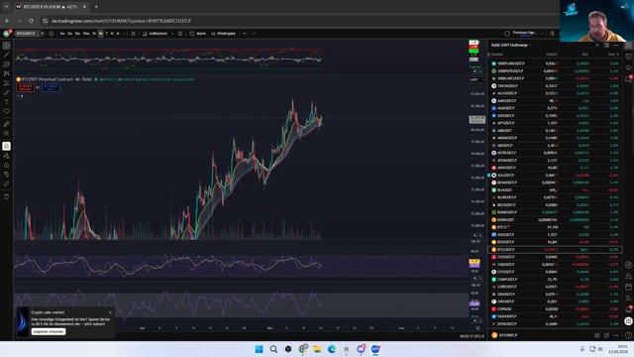The height and width of the screenshot is (357, 634).
Task: Select the 1h timeframe
Action: point(94,34)
